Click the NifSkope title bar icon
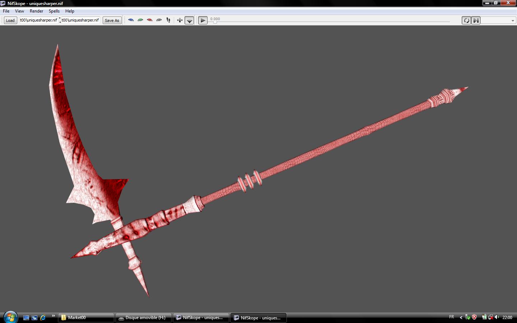Image resolution: width=517 pixels, height=323 pixels. 3,3
